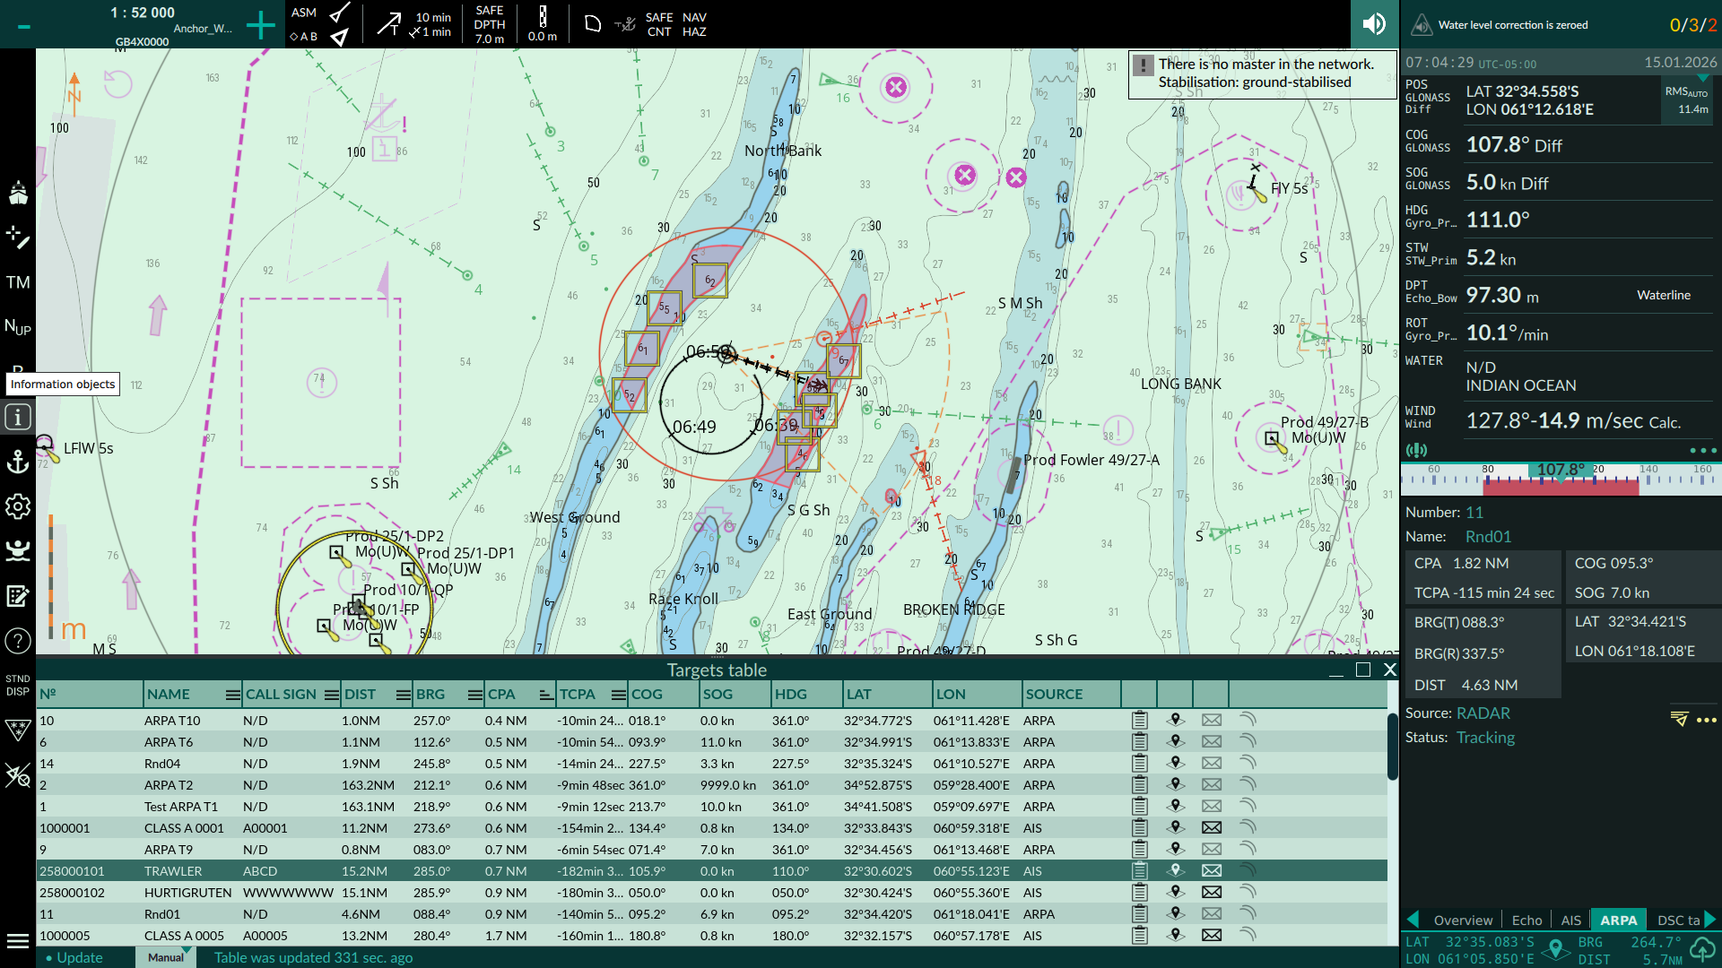Open anchor tool in left sidebar

[18, 462]
